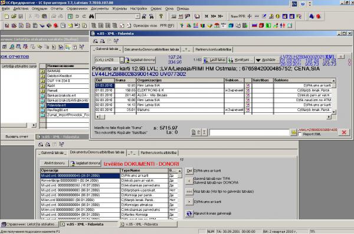This screenshot has width=354, height=234.
Task: Click the red umbrella toolbar icon
Action: 217,26
